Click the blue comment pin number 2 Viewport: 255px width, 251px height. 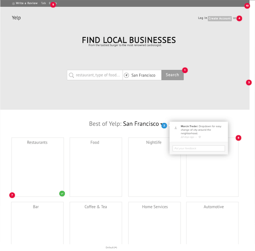[164, 126]
